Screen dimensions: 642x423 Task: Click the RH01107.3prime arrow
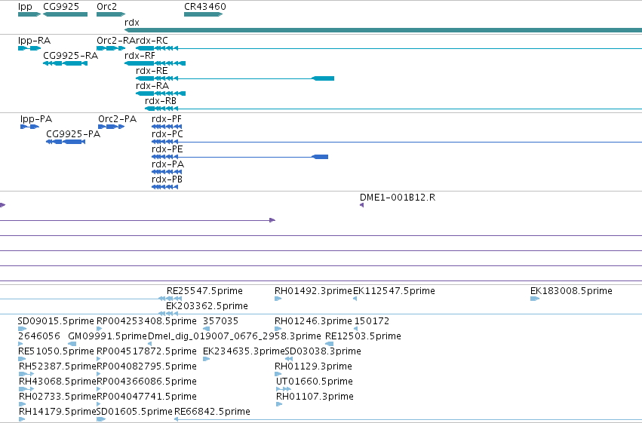(279, 404)
